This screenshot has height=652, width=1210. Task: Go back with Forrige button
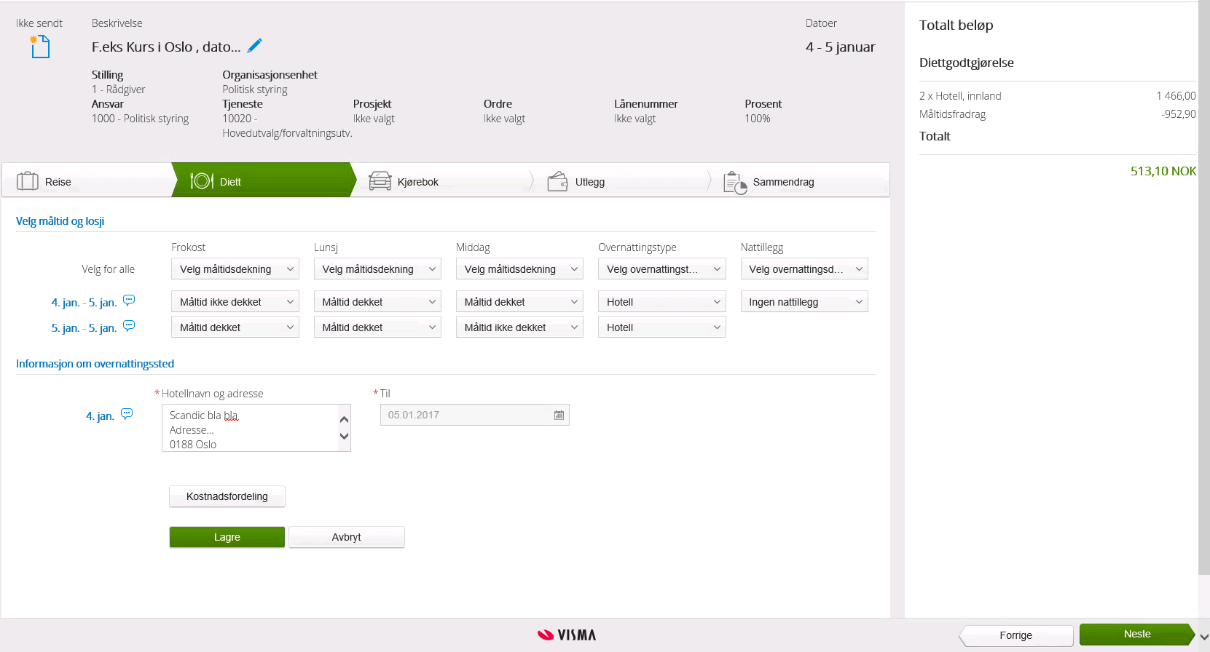tap(1016, 635)
